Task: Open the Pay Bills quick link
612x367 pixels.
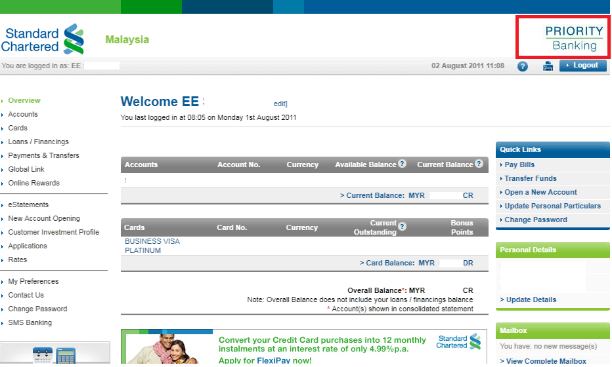Action: click(519, 164)
